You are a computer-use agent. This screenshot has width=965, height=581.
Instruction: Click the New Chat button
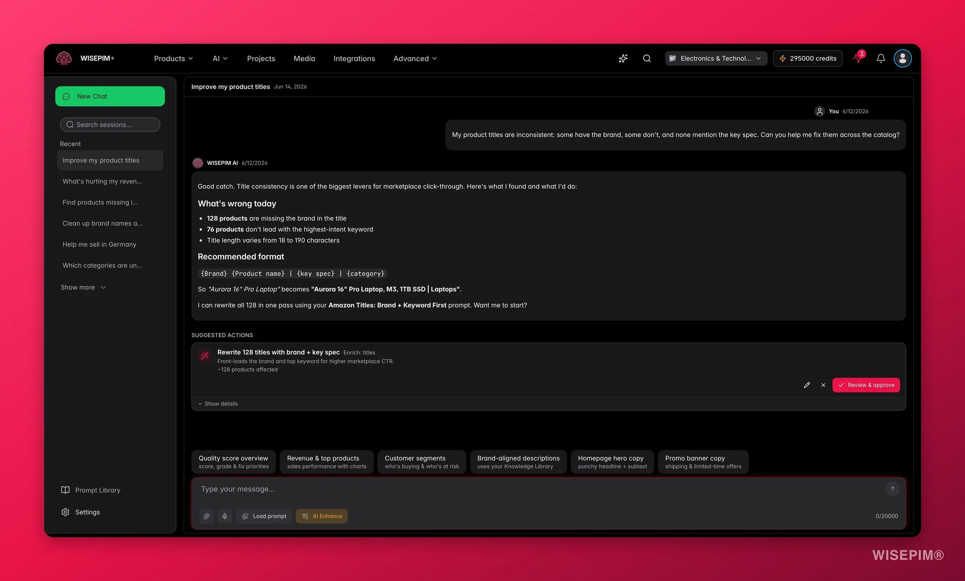(110, 96)
